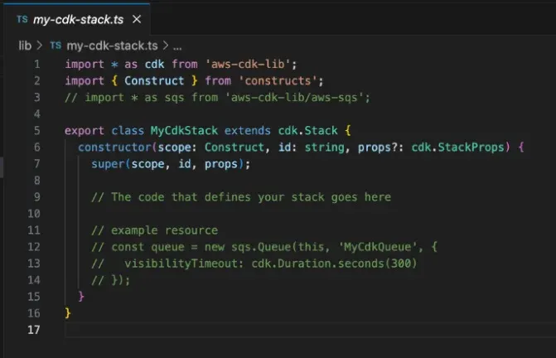Click the super call on line 7

(x=109, y=163)
